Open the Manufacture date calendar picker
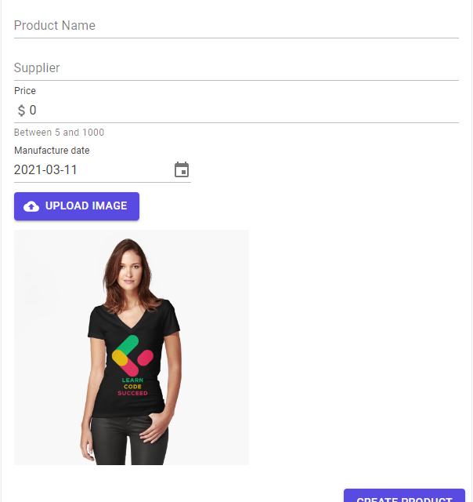This screenshot has height=502, width=473. (182, 169)
